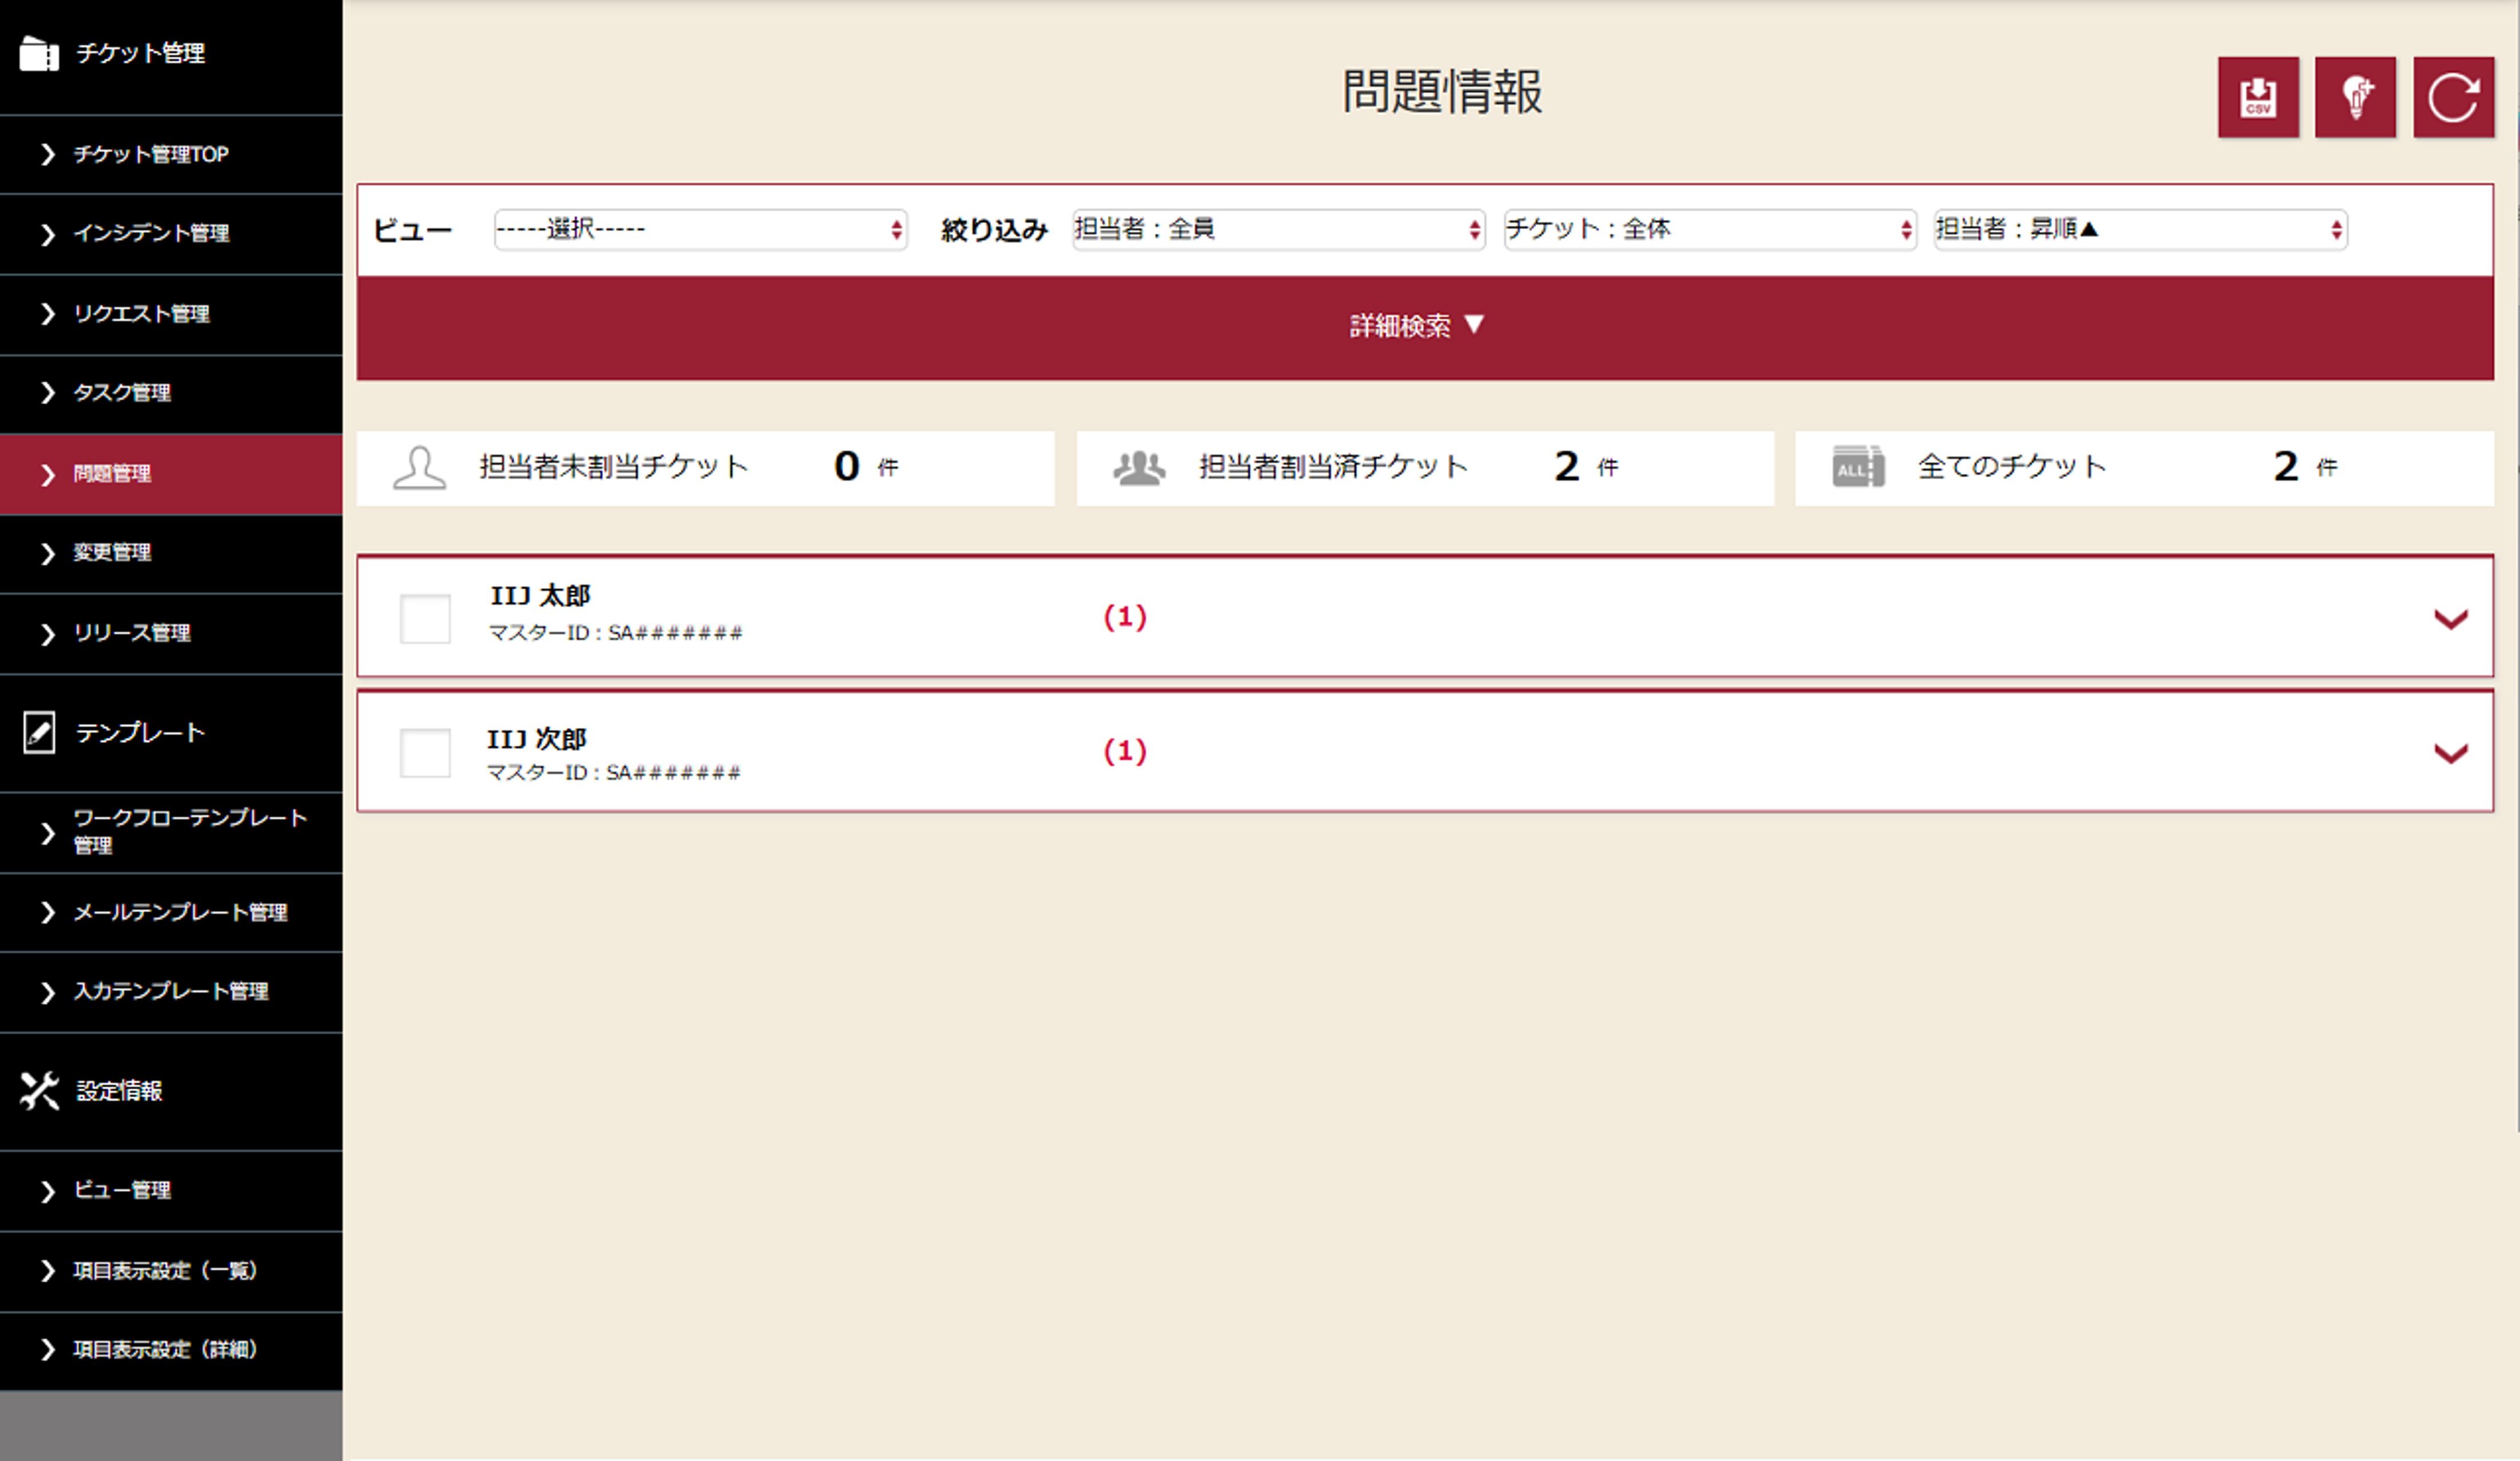The image size is (2520, 1461).
Task: Click arrow icon beside タスク管理
Action: [x=47, y=393]
